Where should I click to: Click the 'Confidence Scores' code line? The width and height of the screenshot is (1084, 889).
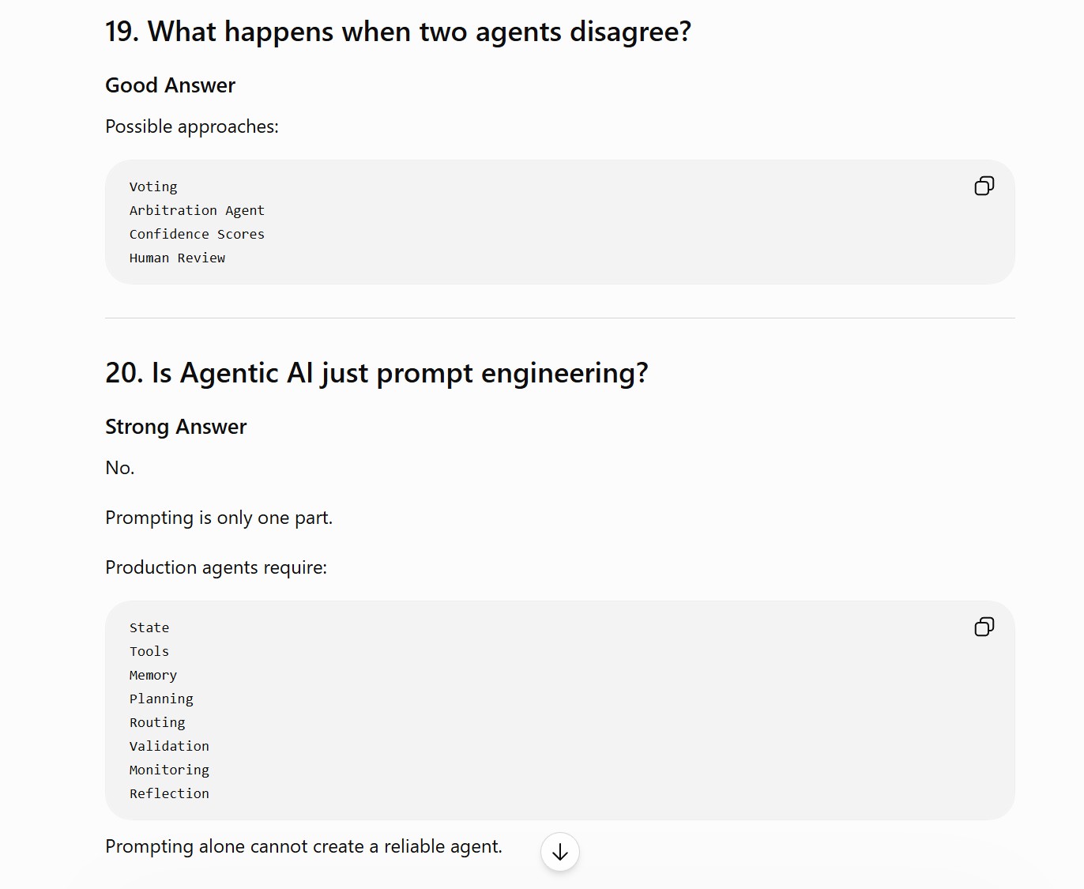(x=197, y=234)
